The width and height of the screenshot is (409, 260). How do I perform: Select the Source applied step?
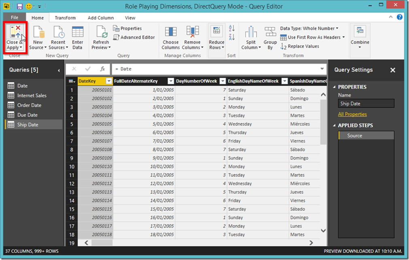(x=366, y=136)
